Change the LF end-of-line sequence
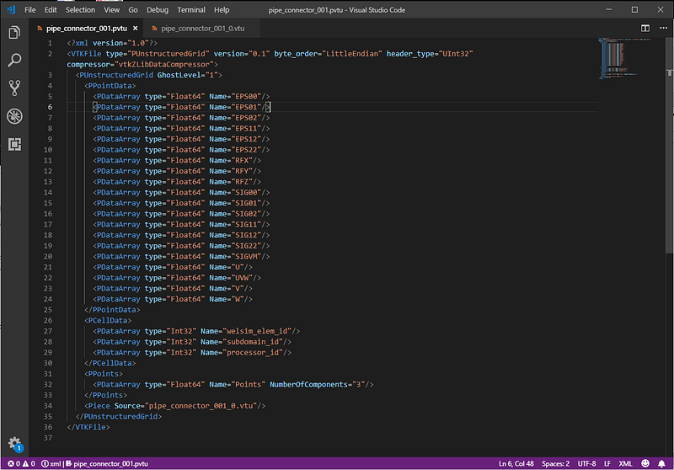This screenshot has height=470, width=674. pyautogui.click(x=607, y=463)
